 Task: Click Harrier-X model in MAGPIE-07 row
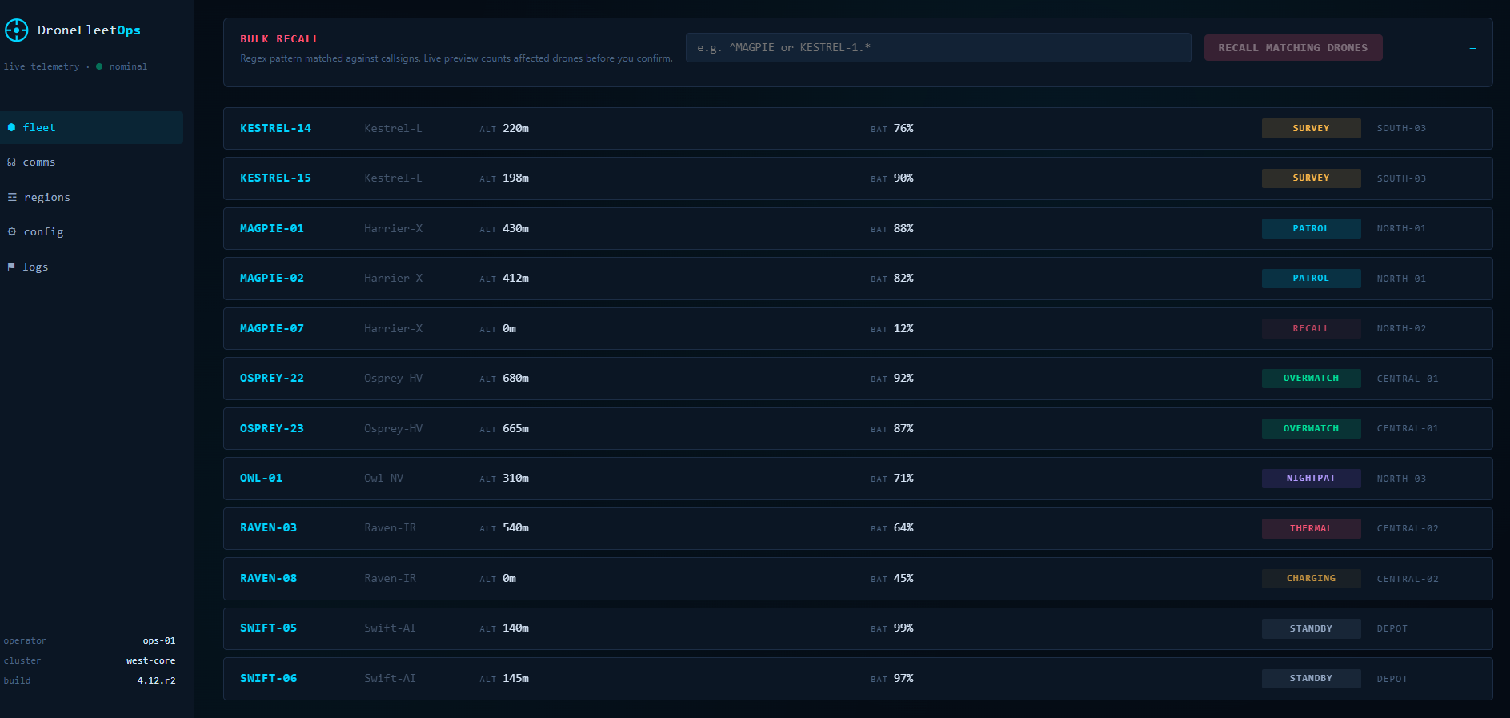pos(393,328)
